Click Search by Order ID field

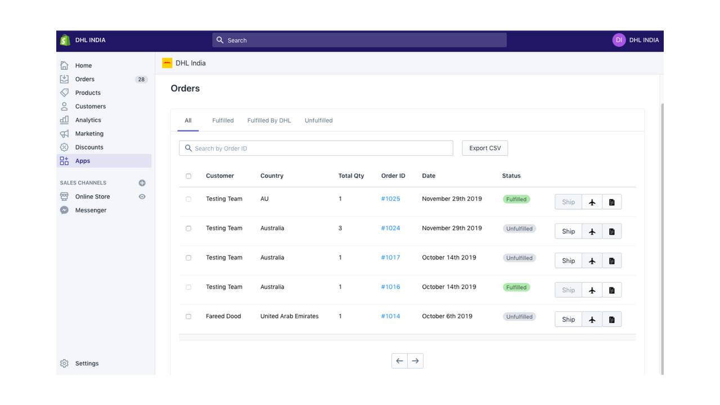pos(316,148)
